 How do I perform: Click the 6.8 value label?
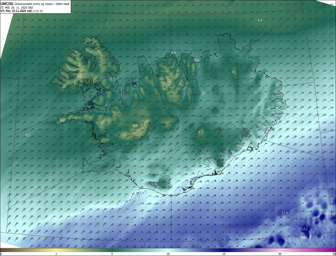coord(196,60)
